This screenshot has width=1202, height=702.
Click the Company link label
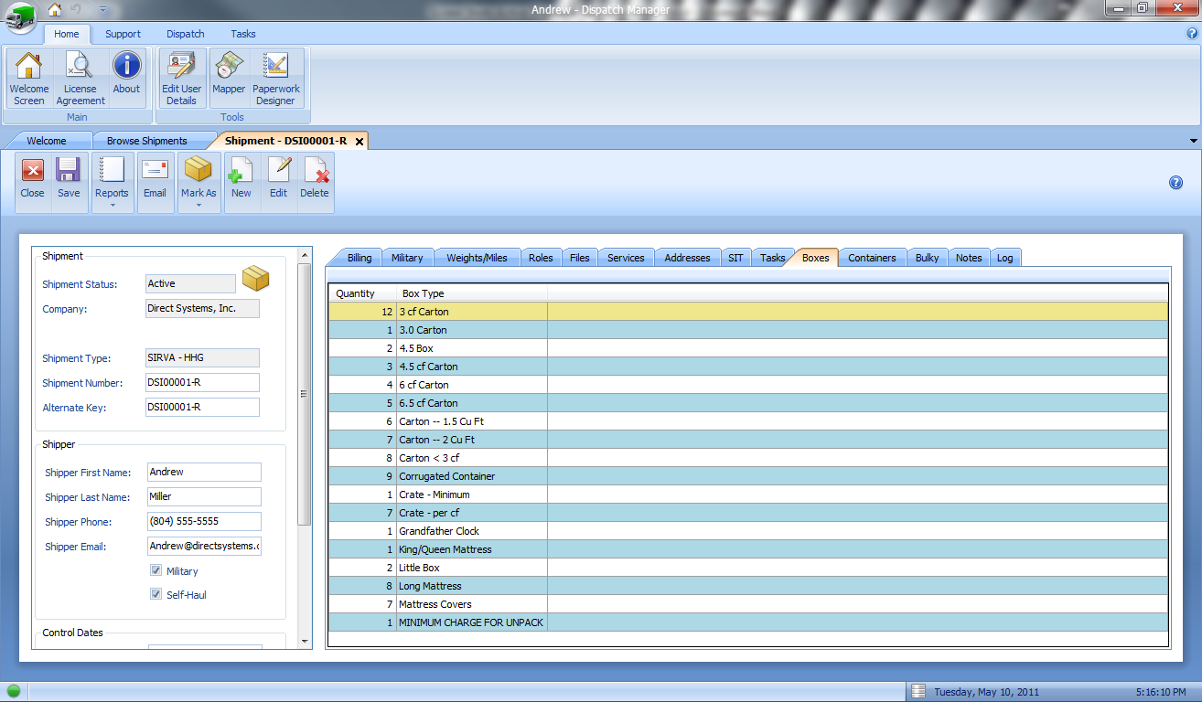(x=64, y=309)
